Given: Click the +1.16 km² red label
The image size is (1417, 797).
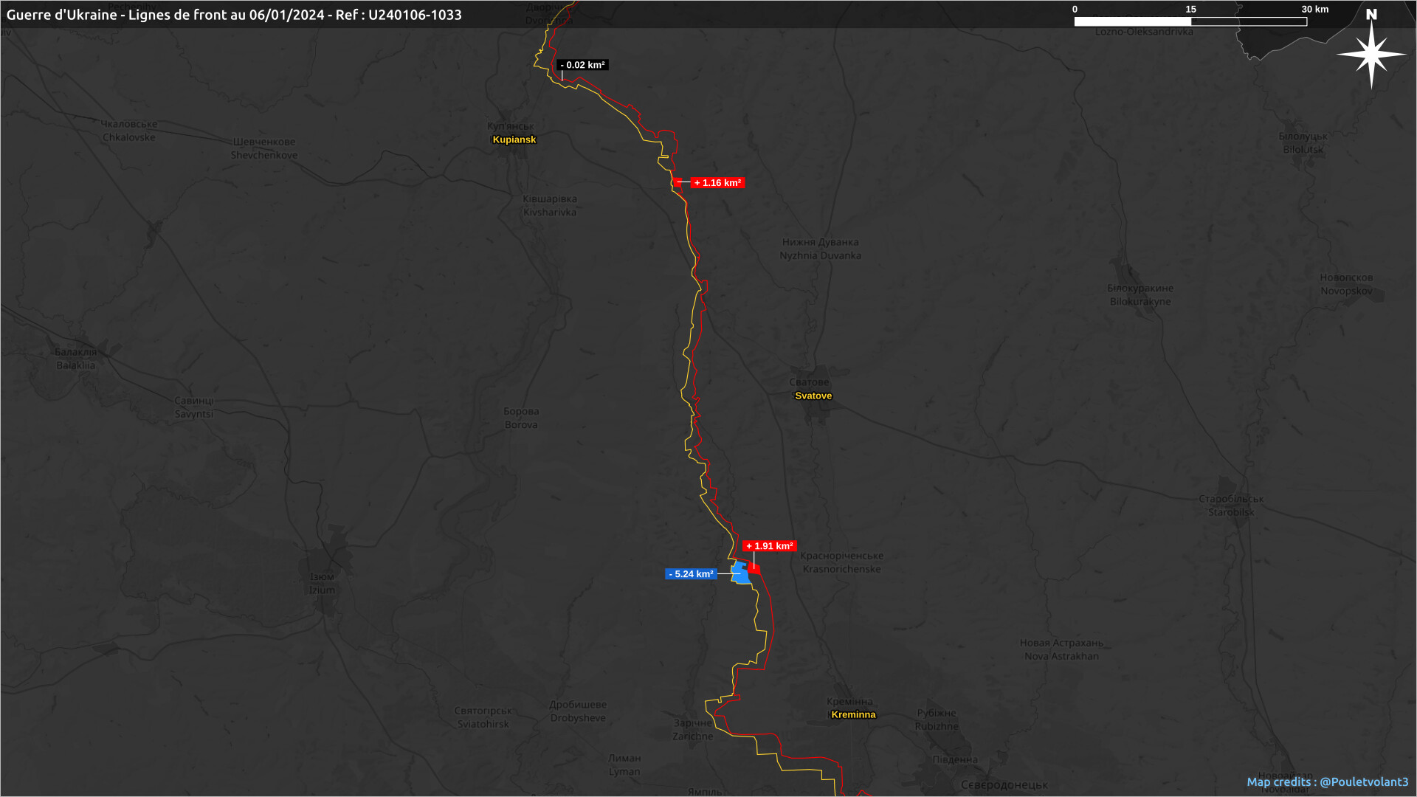Looking at the screenshot, I should (717, 183).
